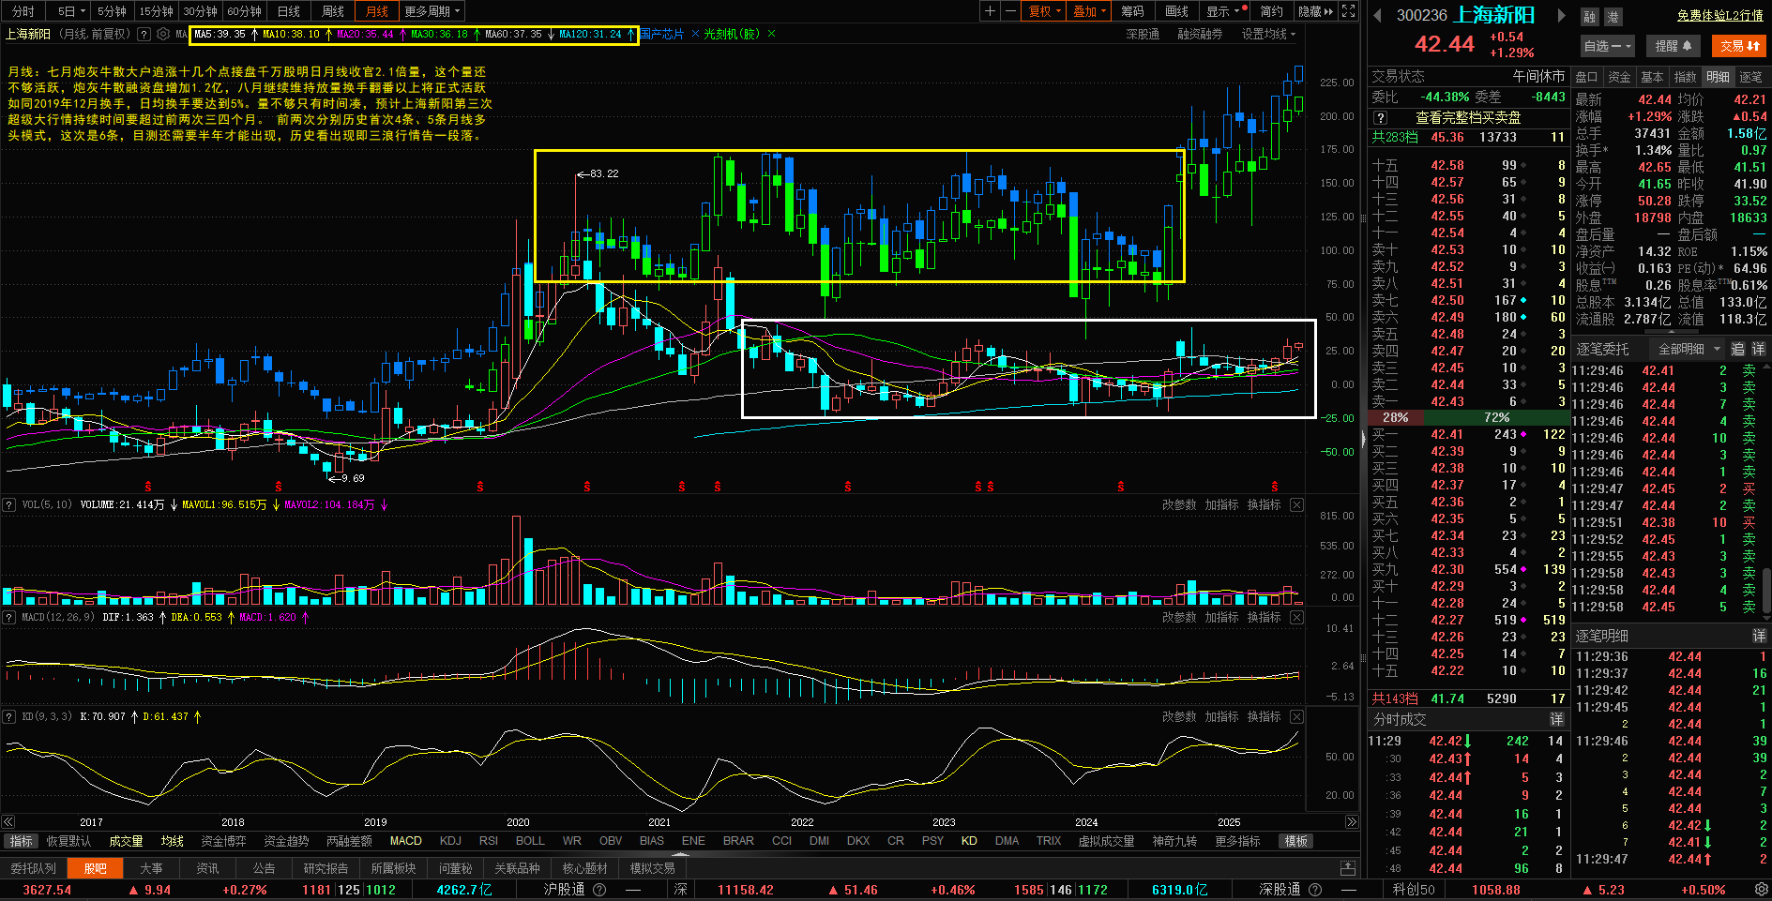Select BOLL indicator in indicator bar

coord(530,841)
